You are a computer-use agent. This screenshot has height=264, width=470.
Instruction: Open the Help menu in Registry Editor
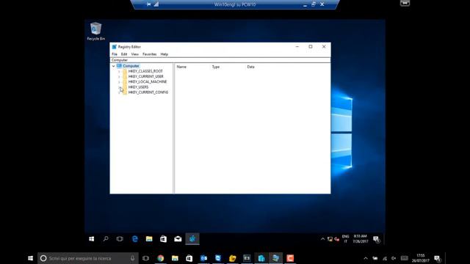click(164, 54)
